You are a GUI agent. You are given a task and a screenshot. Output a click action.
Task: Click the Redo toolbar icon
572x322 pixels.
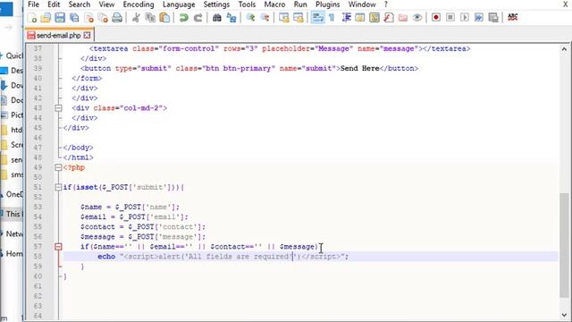point(198,18)
